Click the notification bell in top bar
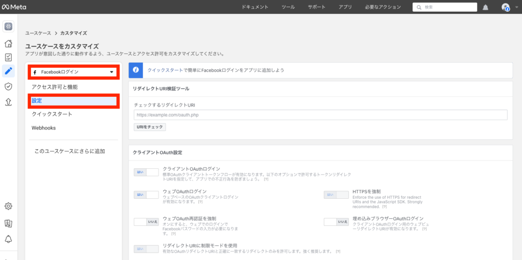The width and height of the screenshot is (522, 260). click(x=485, y=7)
